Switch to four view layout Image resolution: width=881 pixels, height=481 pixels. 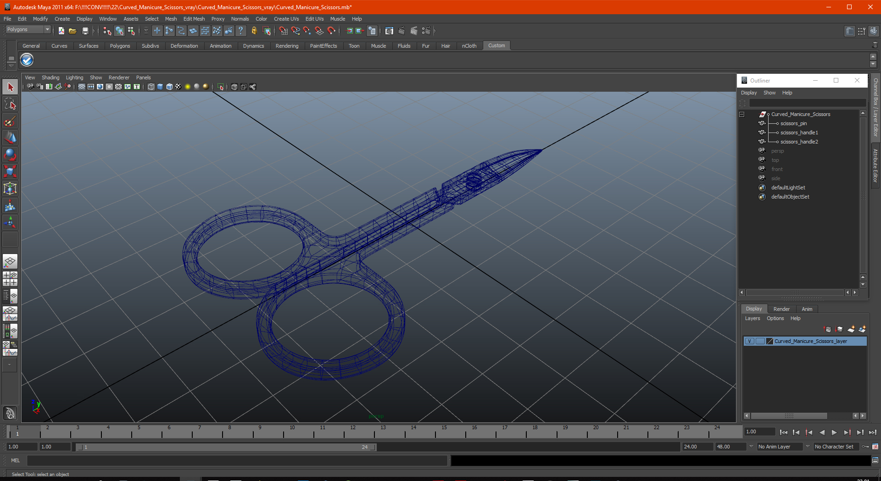pyautogui.click(x=10, y=279)
